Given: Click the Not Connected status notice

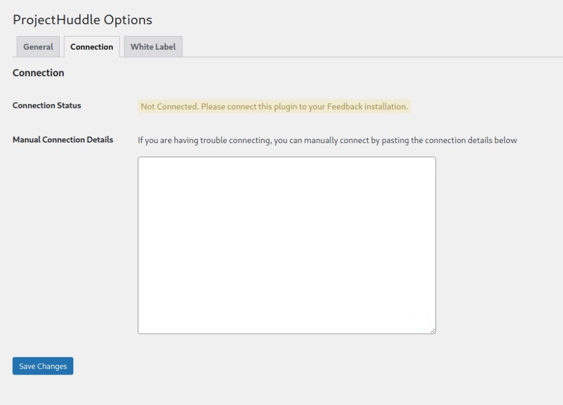Looking at the screenshot, I should [x=274, y=107].
